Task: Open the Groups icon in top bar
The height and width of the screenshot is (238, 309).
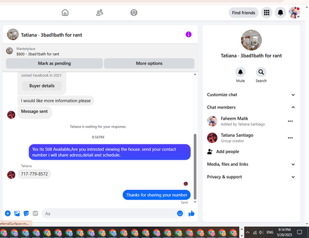Action: pyautogui.click(x=134, y=13)
